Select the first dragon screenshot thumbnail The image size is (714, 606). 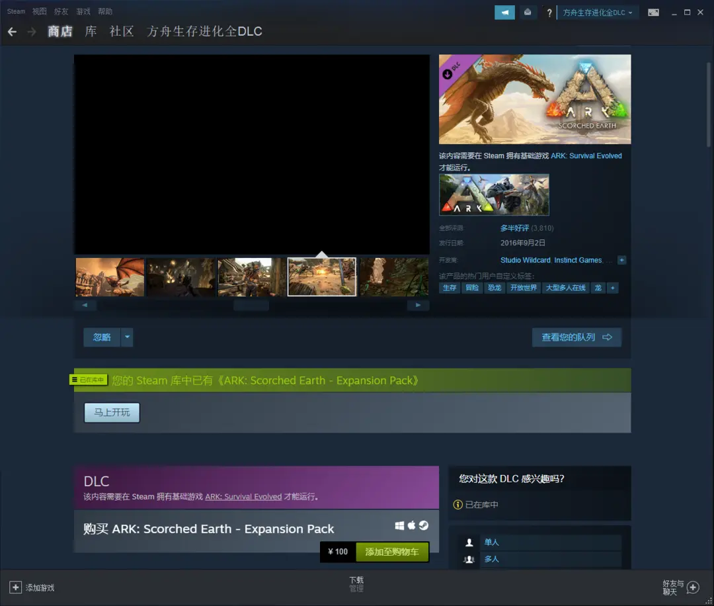[x=110, y=277]
